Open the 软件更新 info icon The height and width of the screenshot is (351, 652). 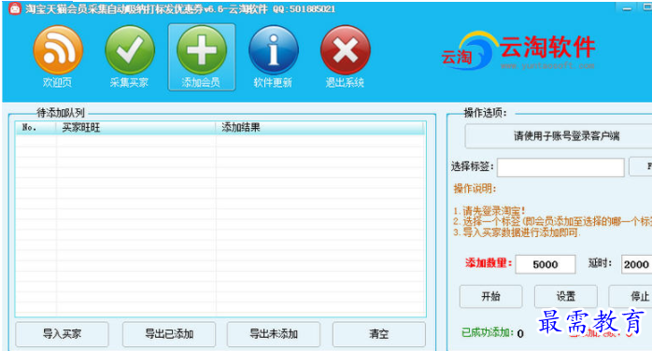pos(273,57)
